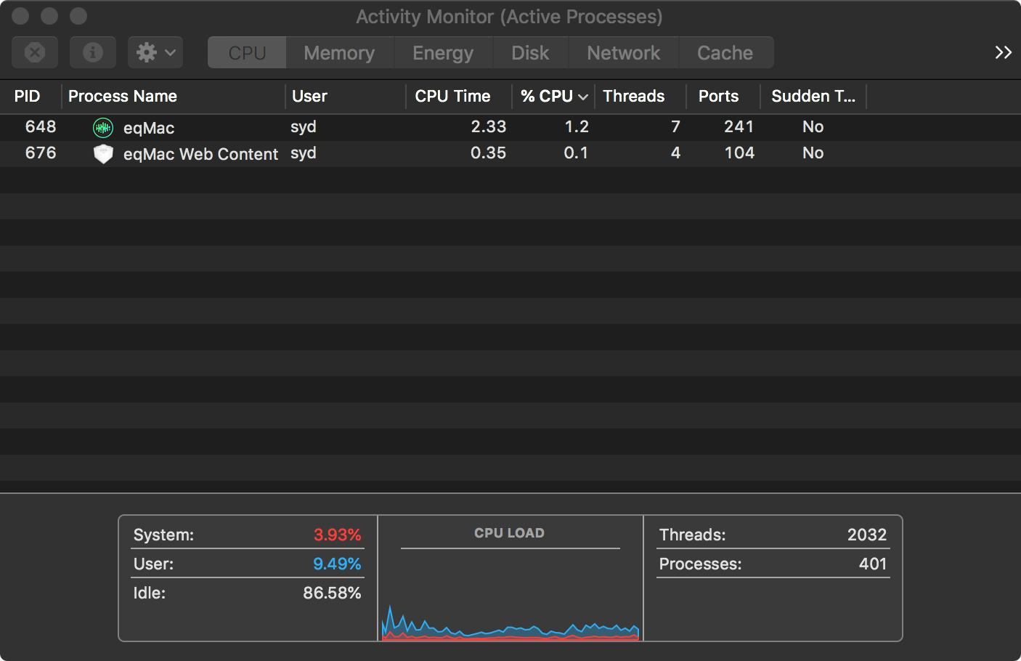Screen dimensions: 1021x661
Task: Click % CPU value 1.2
Action: (577, 126)
